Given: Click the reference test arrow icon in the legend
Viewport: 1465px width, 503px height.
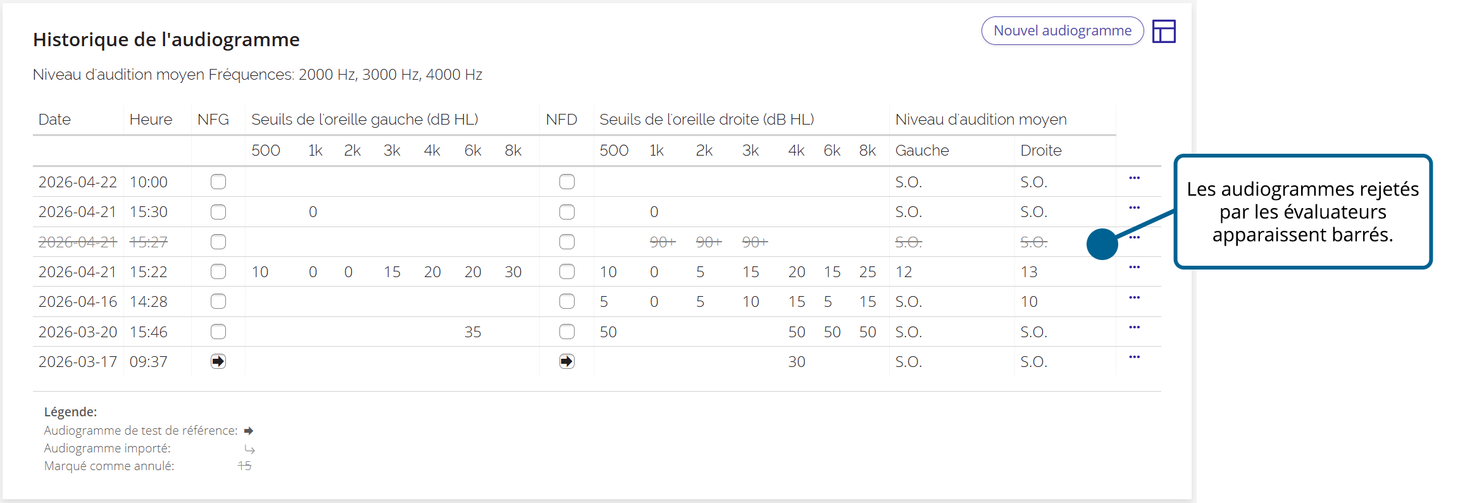Looking at the screenshot, I should click(249, 431).
